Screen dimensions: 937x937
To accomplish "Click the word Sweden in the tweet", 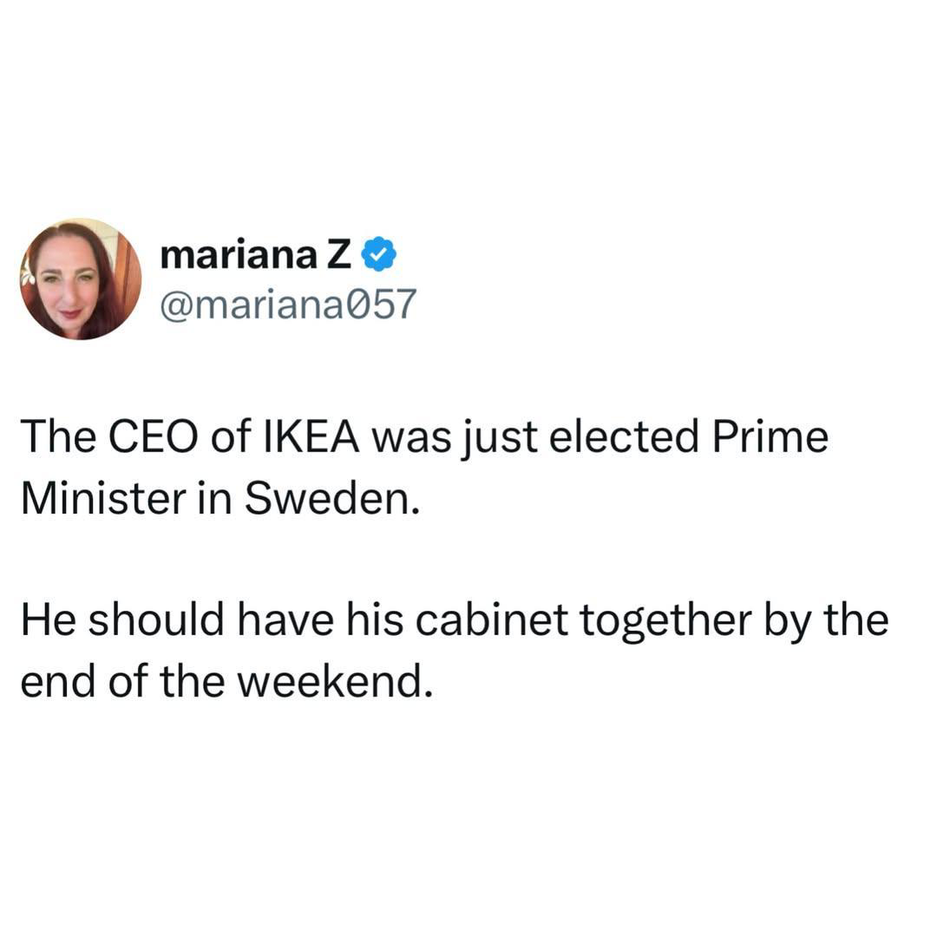I will pyautogui.click(x=331, y=498).
